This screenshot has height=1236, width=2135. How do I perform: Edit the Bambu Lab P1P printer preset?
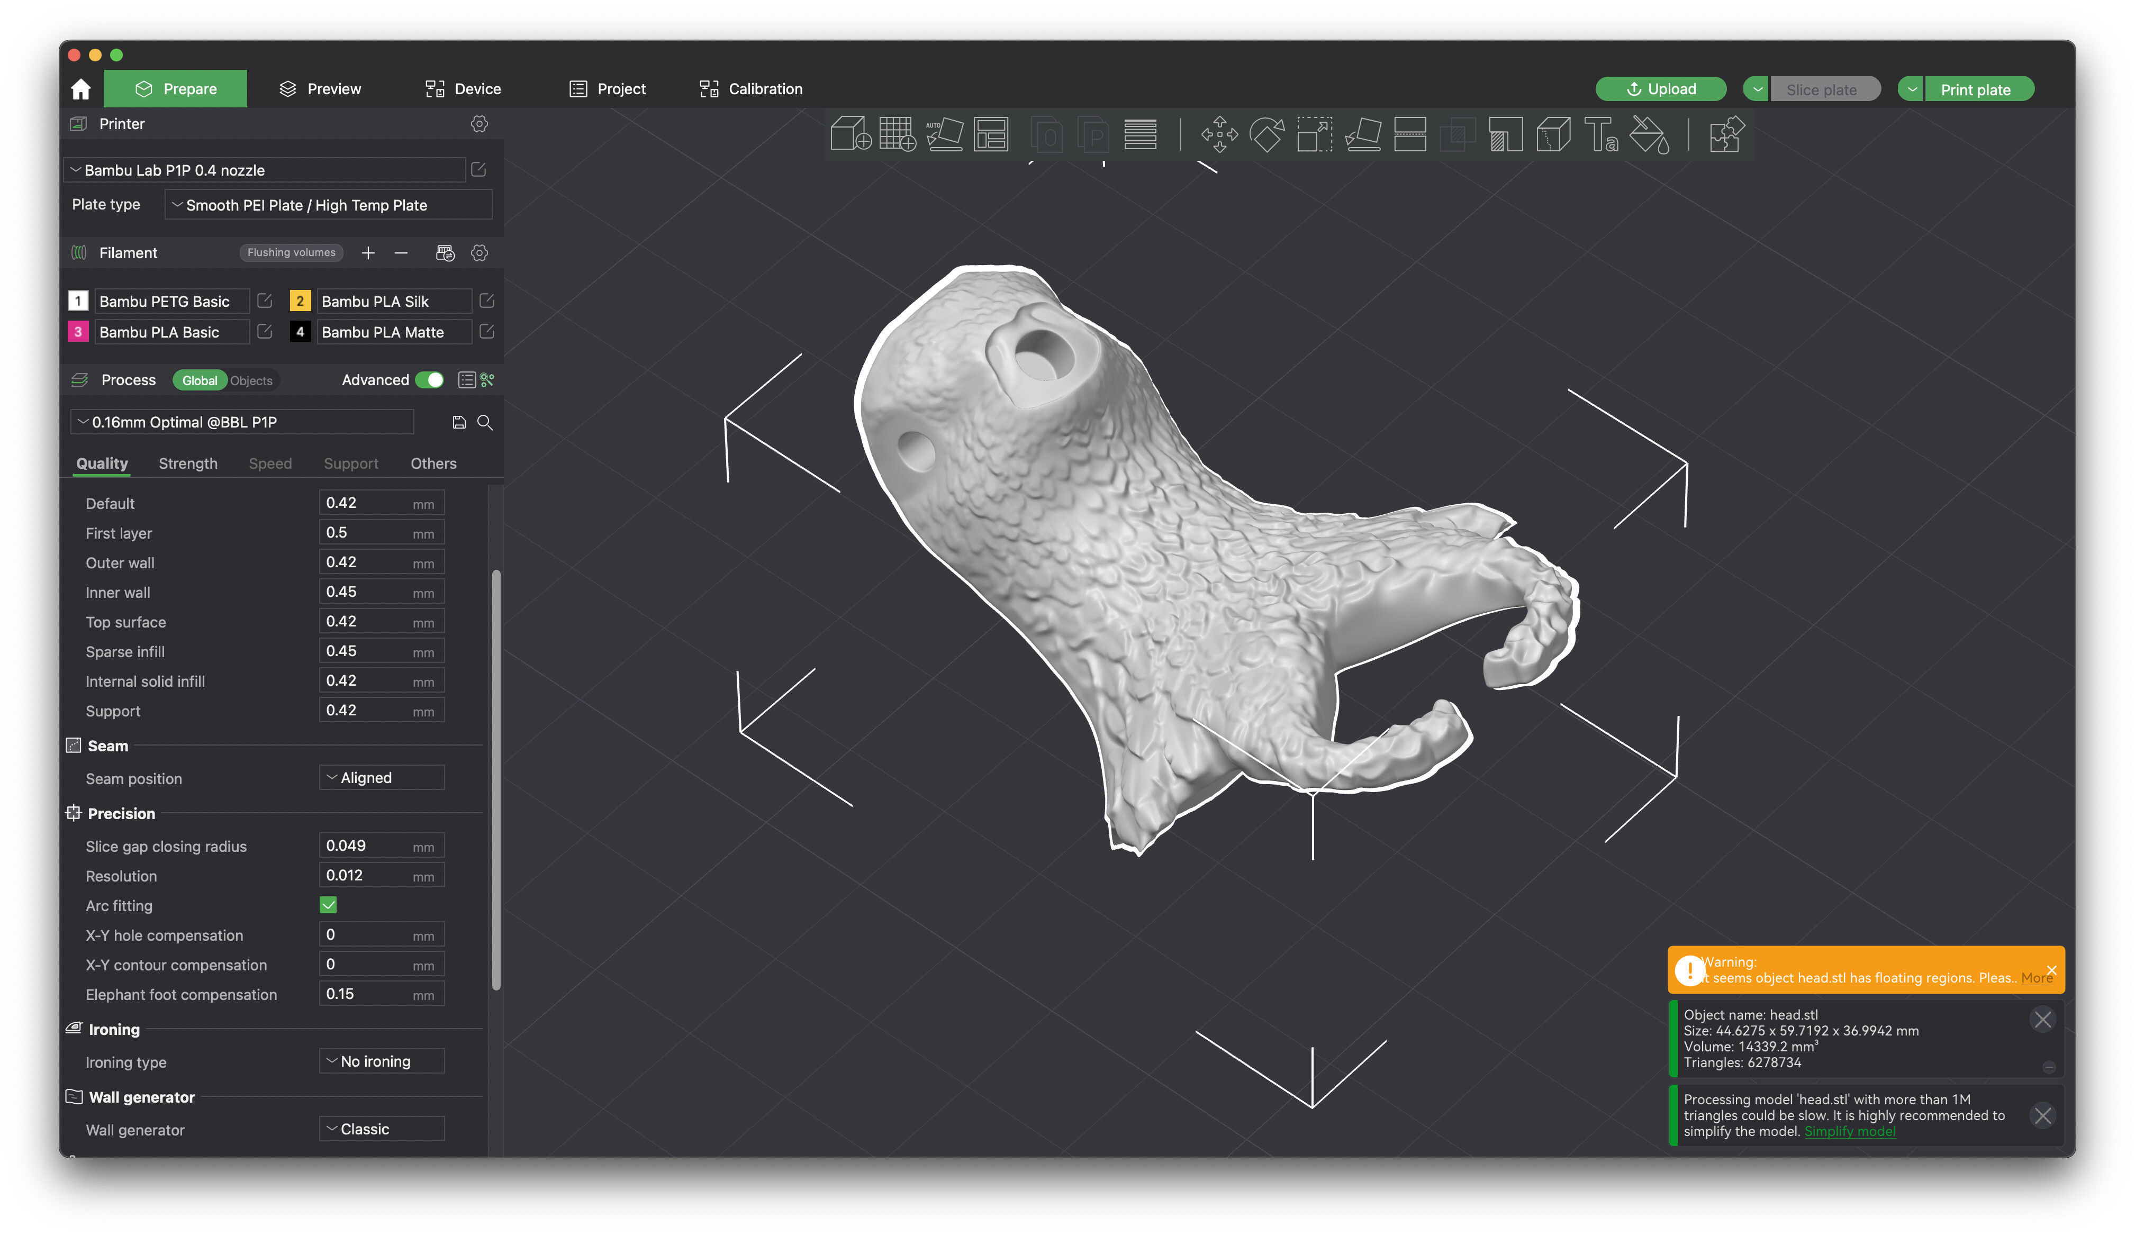[478, 169]
